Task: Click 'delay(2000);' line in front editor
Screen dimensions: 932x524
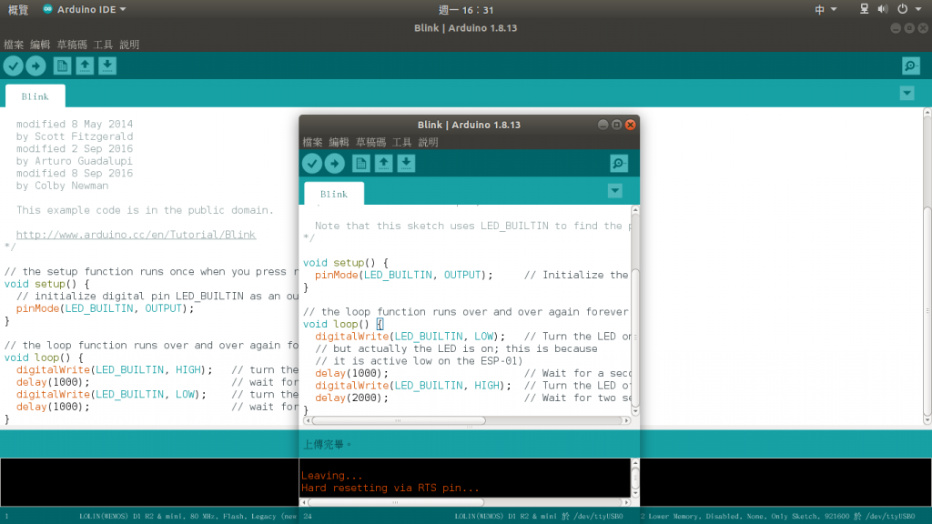Action: [352, 398]
